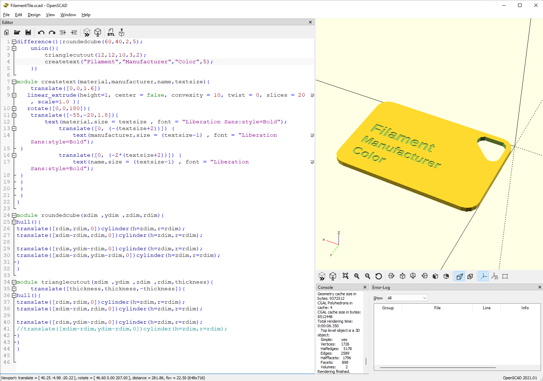Click Render in the editor toolbar
The image size is (543, 381).
98,32
